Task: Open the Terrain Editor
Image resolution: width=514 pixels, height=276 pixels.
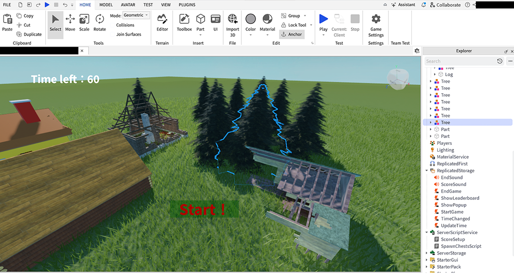Action: pyautogui.click(x=162, y=22)
